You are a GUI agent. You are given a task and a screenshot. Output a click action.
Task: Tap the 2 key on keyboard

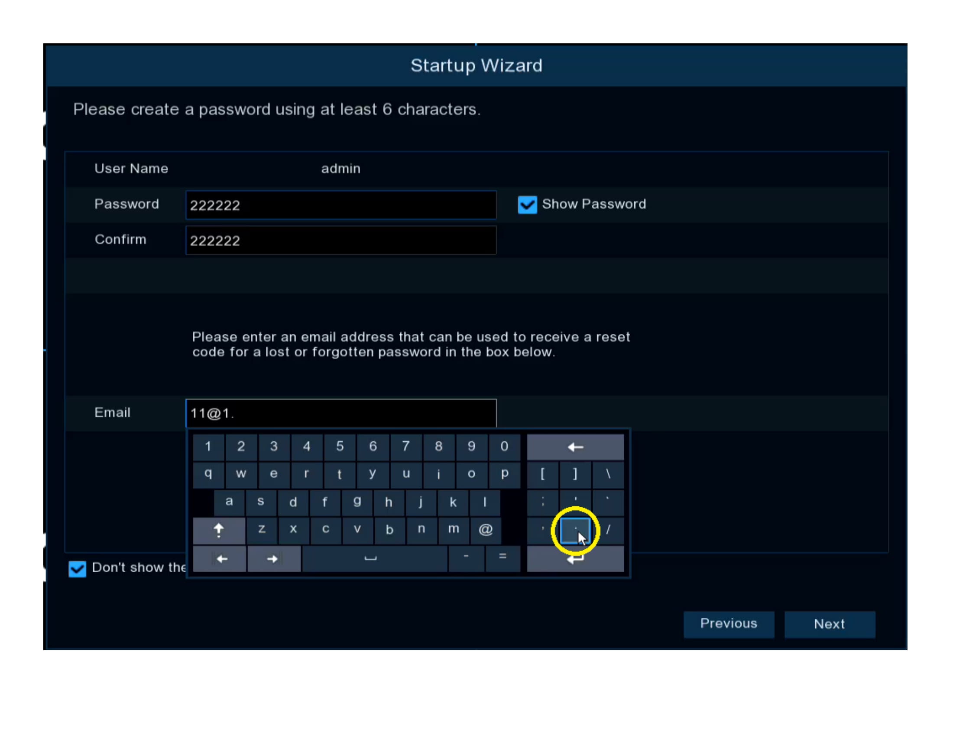click(241, 447)
